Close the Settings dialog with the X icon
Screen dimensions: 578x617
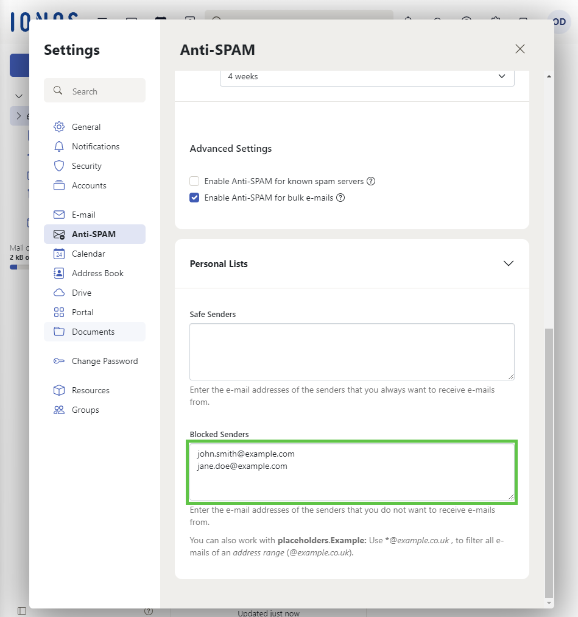click(520, 49)
